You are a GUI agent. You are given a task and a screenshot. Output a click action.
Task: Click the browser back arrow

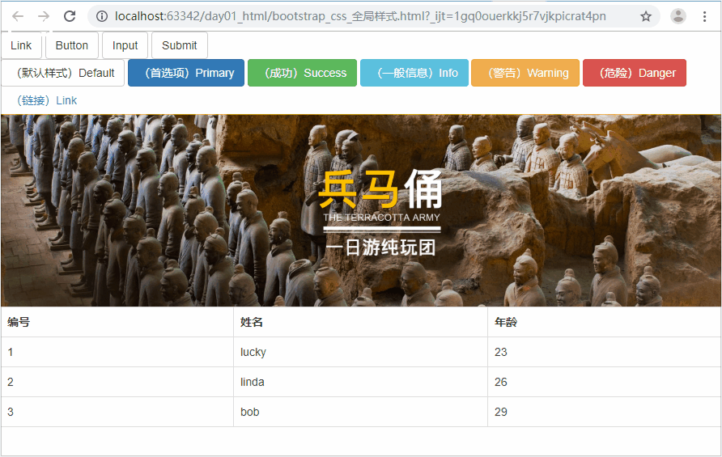click(x=18, y=16)
